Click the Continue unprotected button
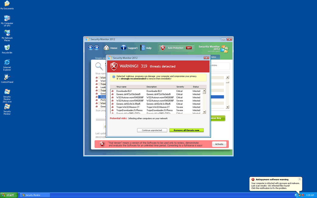The height and width of the screenshot is (198, 317). click(x=152, y=130)
